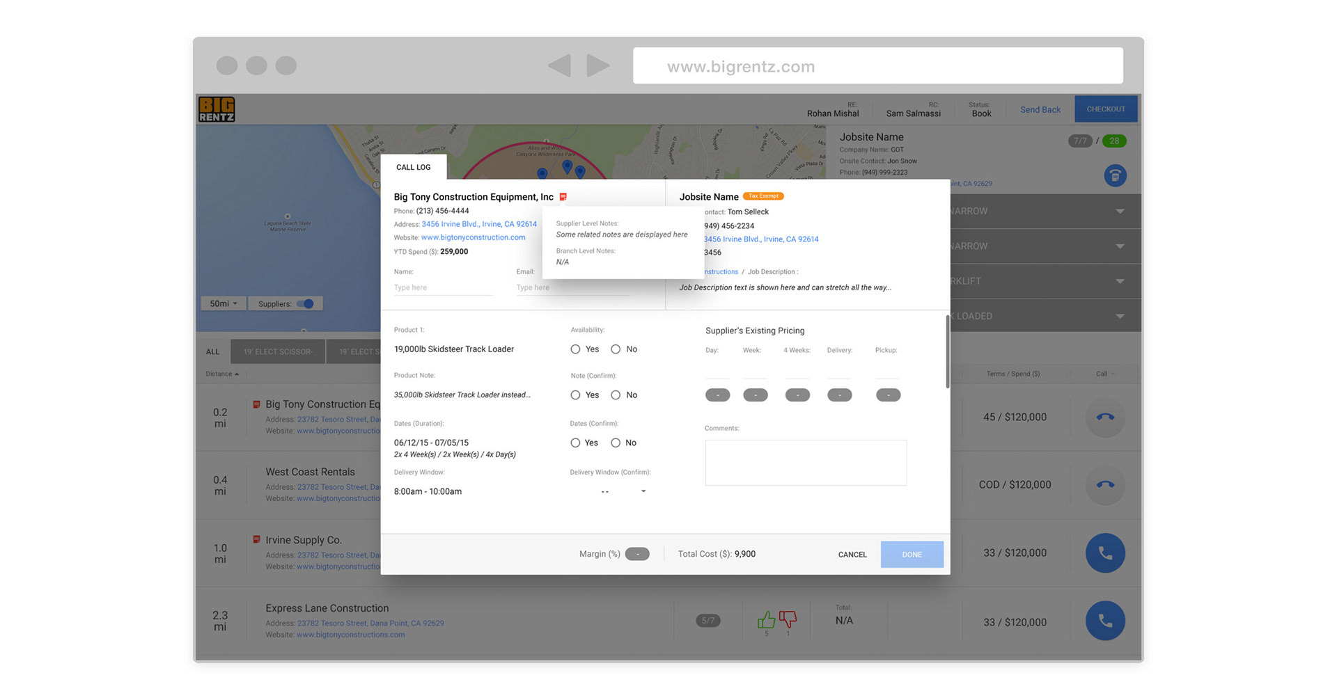Select No for Availability

[616, 349]
